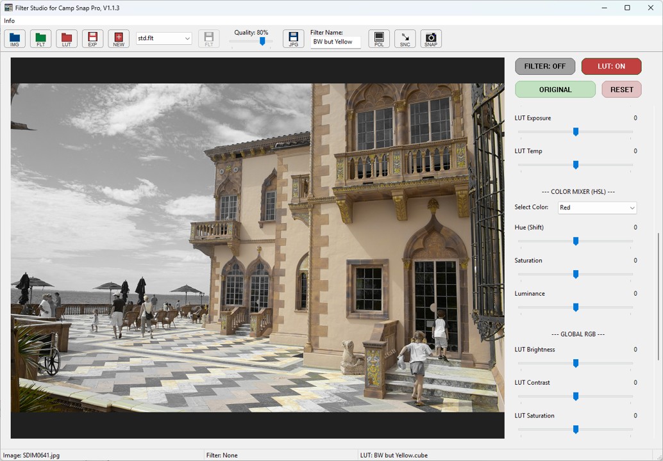Load a filter using the FLT icon
This screenshot has height=461, width=663.
pos(40,38)
